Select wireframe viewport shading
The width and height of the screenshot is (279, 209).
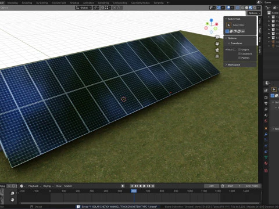coord(242,8)
